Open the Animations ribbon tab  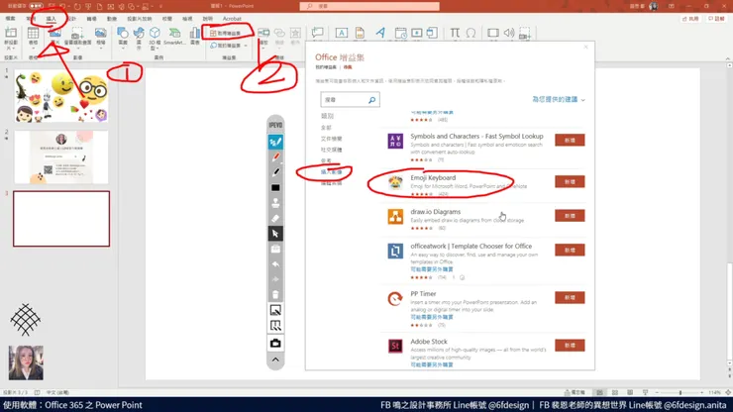(x=112, y=19)
